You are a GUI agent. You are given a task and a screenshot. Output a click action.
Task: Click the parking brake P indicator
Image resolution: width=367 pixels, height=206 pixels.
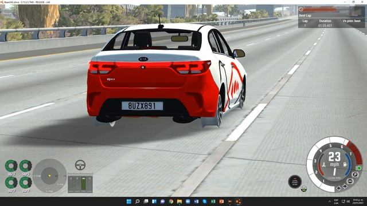click(x=356, y=175)
